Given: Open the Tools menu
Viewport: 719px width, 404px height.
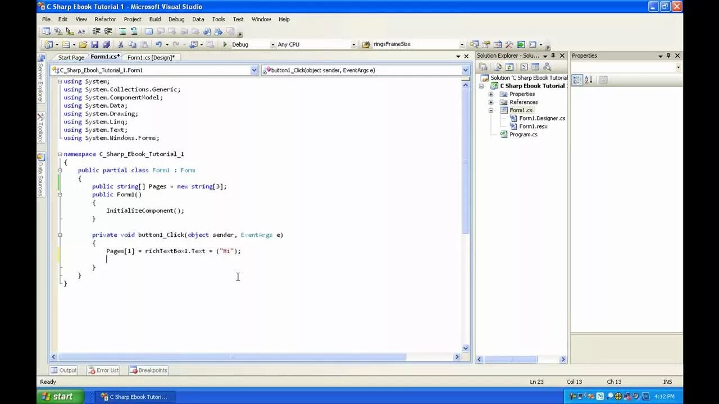Looking at the screenshot, I should (219, 19).
